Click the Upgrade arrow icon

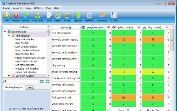(x=78, y=16)
